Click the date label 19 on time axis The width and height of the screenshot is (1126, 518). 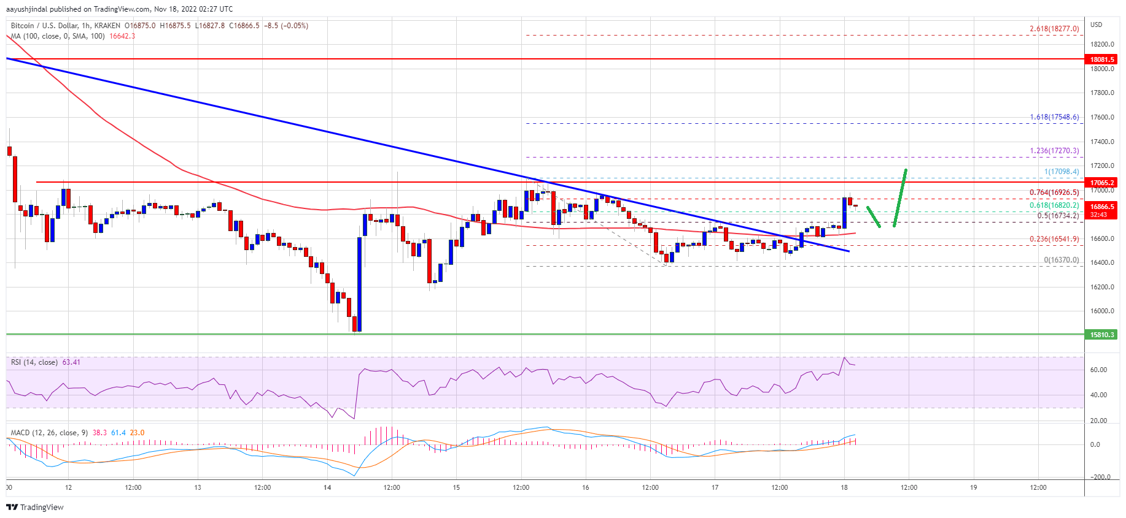[974, 488]
